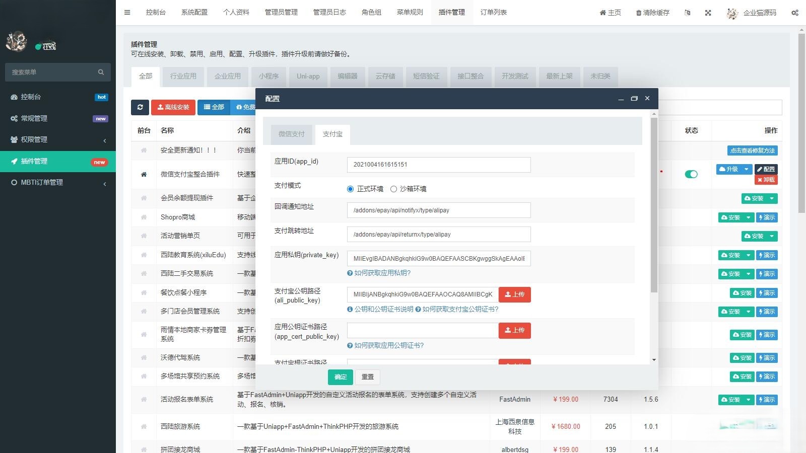Expand MBTI订单管理 sidebar menu
806x453 pixels.
(x=58, y=182)
